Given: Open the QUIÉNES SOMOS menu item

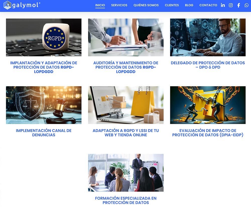Looking at the screenshot, I should (x=146, y=5).
